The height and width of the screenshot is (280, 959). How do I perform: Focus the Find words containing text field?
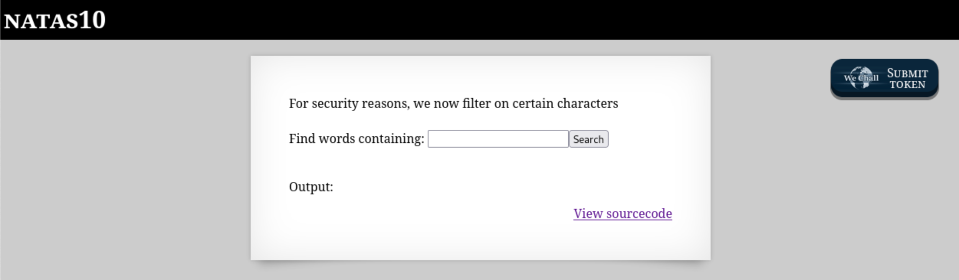point(498,139)
